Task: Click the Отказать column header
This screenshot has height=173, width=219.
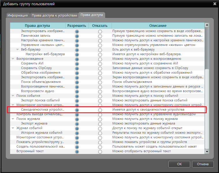Action: click(x=100, y=26)
